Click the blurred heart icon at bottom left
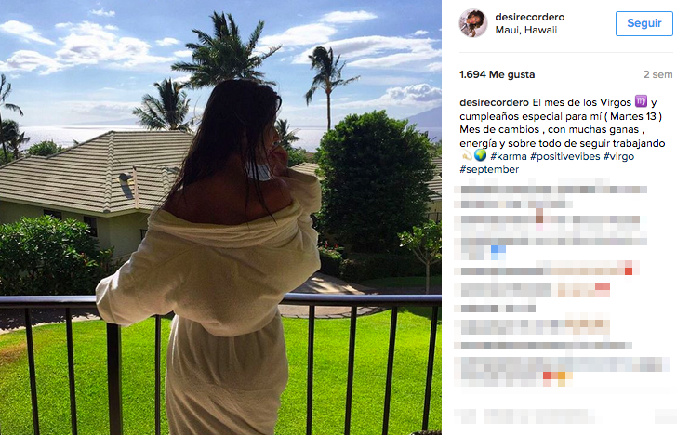The width and height of the screenshot is (690, 435). tap(465, 415)
